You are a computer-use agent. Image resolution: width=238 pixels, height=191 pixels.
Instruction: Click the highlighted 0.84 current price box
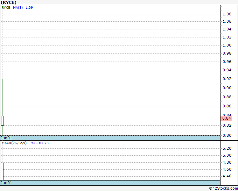click(226, 118)
